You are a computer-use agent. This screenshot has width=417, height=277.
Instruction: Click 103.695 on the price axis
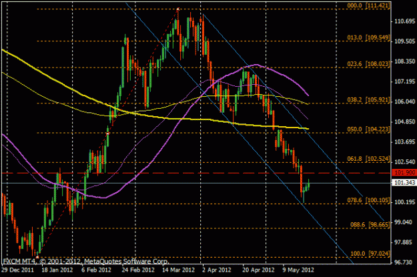[x=404, y=142]
